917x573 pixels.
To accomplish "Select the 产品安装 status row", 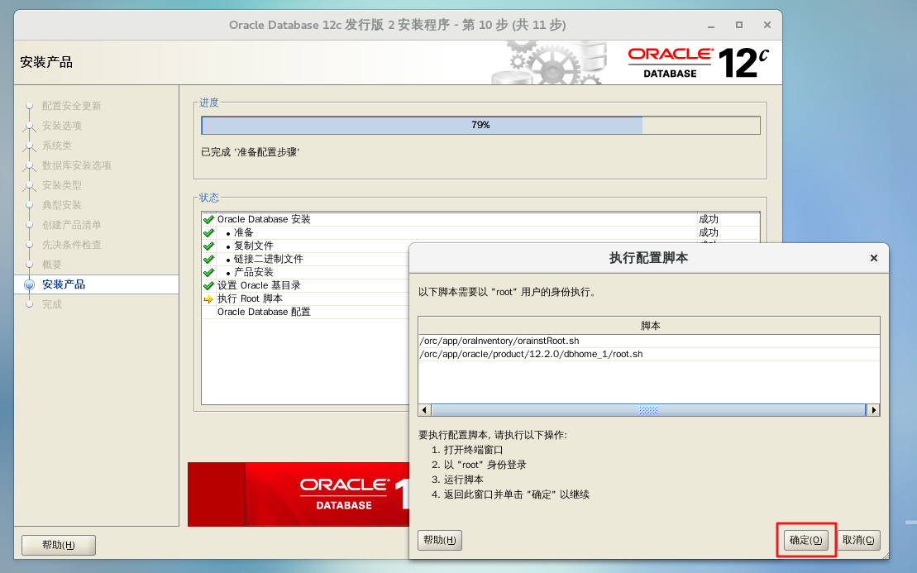I will coord(305,273).
